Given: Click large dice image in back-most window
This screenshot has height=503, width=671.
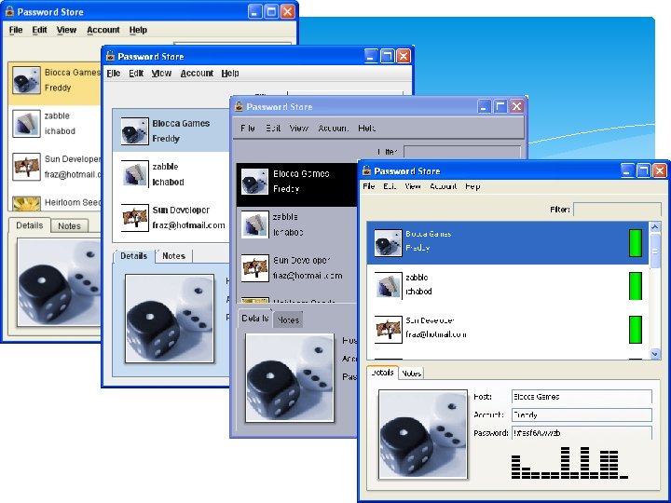Looking at the screenshot, I should pyautogui.click(x=59, y=282).
